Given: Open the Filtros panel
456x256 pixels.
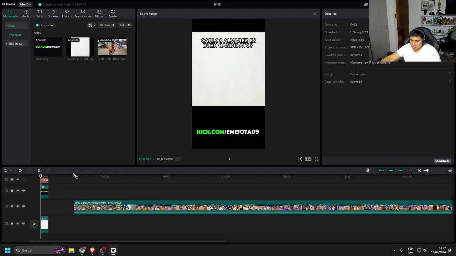Looking at the screenshot, I should coord(99,14).
